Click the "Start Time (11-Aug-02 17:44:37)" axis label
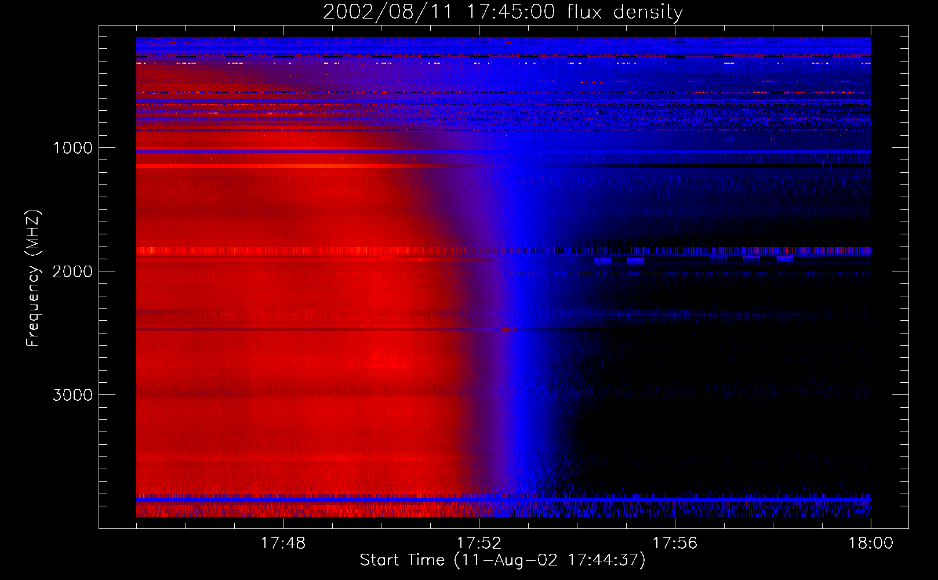 pyautogui.click(x=503, y=560)
